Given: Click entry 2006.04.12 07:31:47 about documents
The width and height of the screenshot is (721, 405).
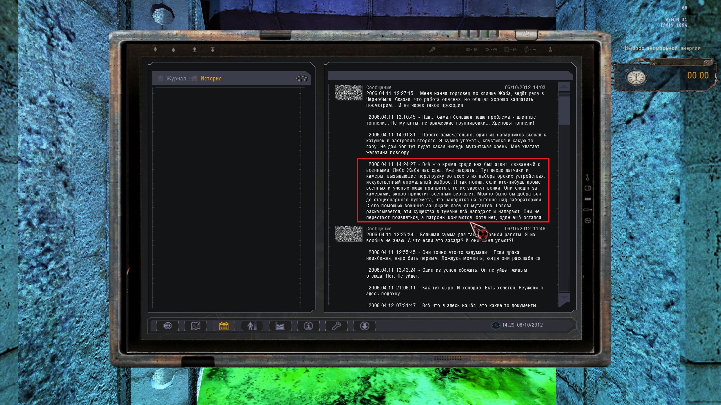Looking at the screenshot, I should 453,305.
